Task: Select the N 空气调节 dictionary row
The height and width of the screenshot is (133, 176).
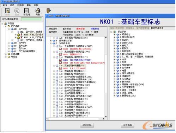Action: pos(125,68)
